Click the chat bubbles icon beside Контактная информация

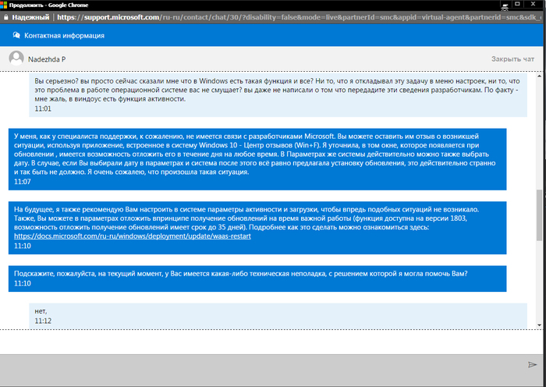coord(16,35)
